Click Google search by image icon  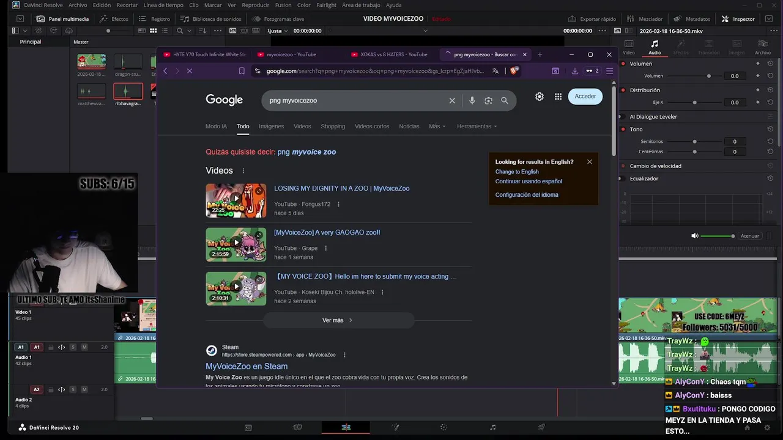click(488, 100)
